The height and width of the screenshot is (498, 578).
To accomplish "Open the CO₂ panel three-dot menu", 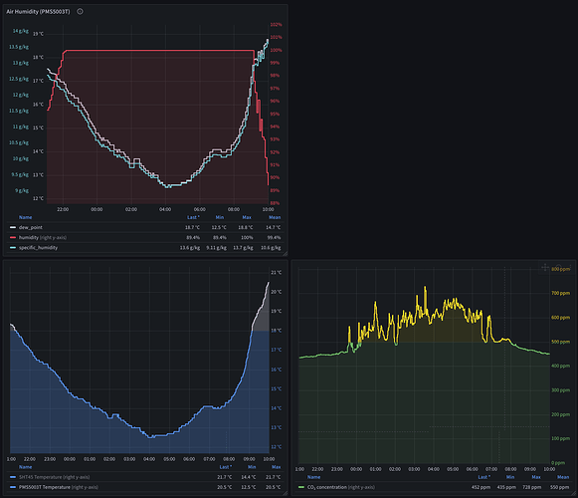I will point(571,267).
